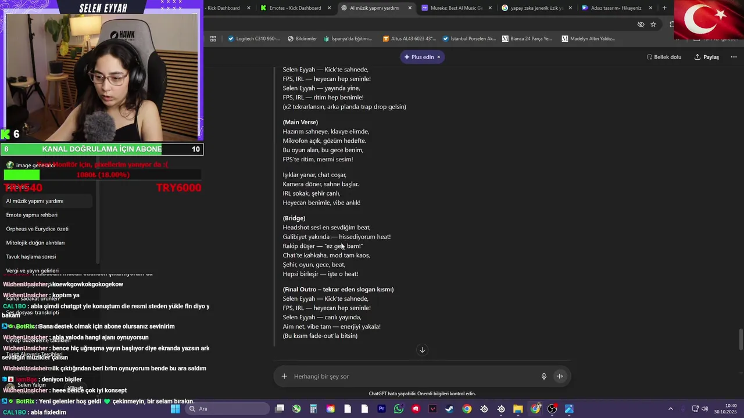
Task: Close the Mureka tab
Action: coord(490,8)
